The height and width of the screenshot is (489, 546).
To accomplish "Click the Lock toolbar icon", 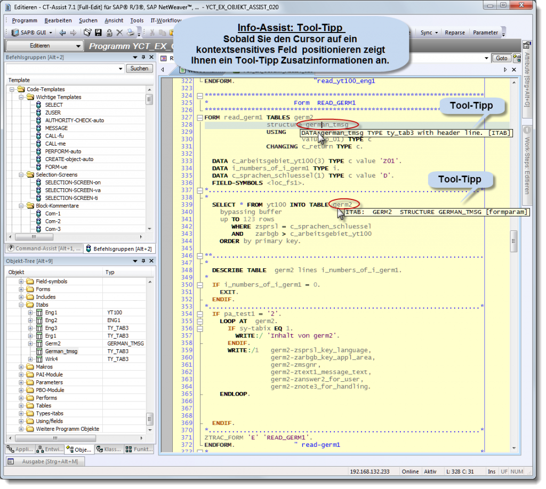I will pos(109,32).
